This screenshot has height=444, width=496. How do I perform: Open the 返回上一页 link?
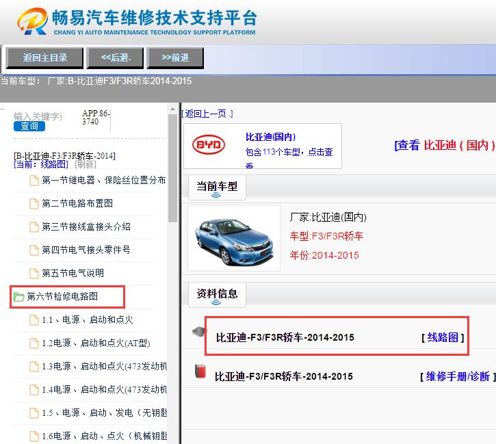point(207,114)
